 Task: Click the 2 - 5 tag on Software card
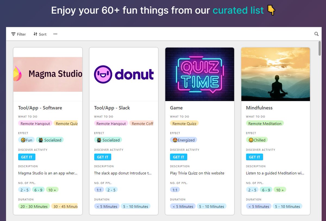click(x=24, y=190)
